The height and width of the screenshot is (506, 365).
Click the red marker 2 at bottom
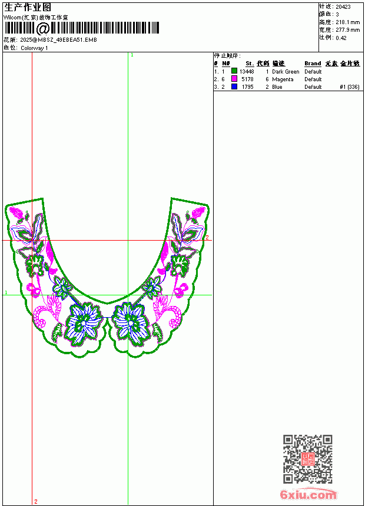35,501
